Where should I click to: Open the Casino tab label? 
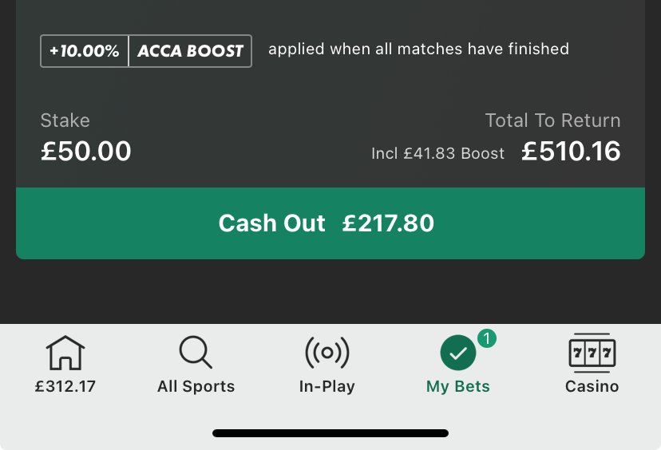592,387
